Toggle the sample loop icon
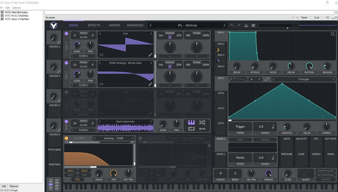This screenshot has width=338, height=192. tap(191, 129)
